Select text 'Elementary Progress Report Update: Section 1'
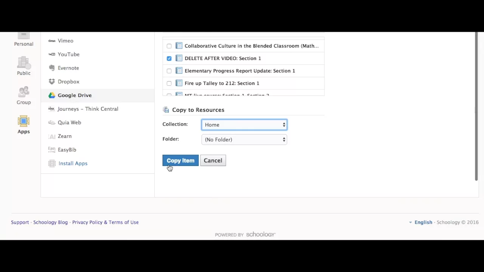 (240, 71)
